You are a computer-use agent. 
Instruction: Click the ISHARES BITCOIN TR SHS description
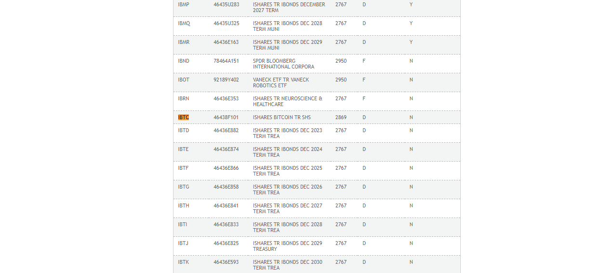coord(282,117)
